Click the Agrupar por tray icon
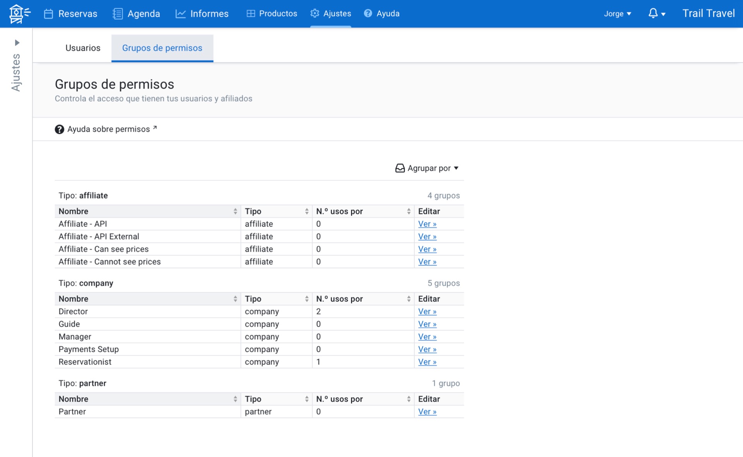 click(400, 168)
